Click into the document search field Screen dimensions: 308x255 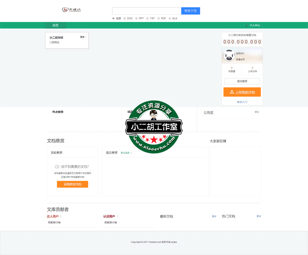pyautogui.click(x=146, y=11)
